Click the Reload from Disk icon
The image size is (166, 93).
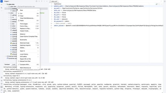19,61
